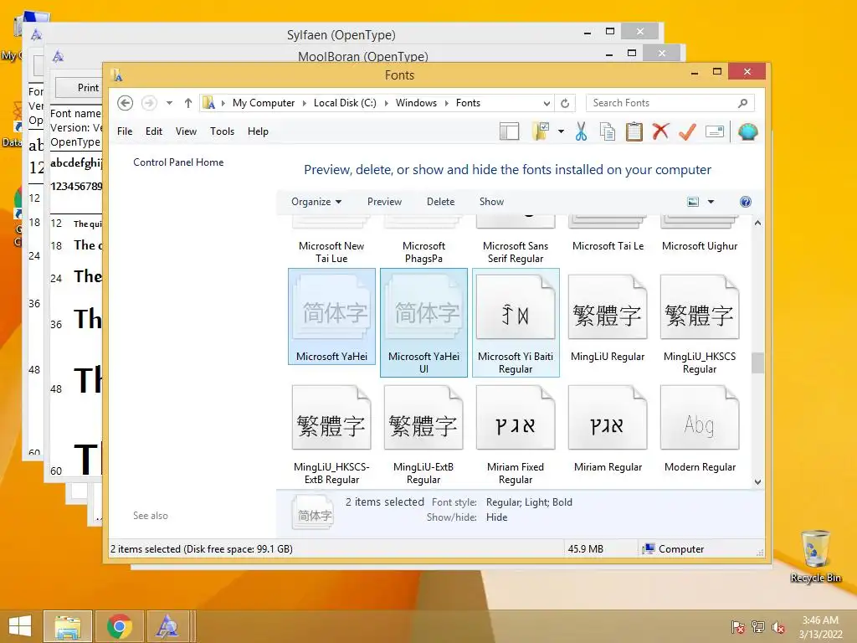Select Microsoft Tai Le font label

point(608,246)
